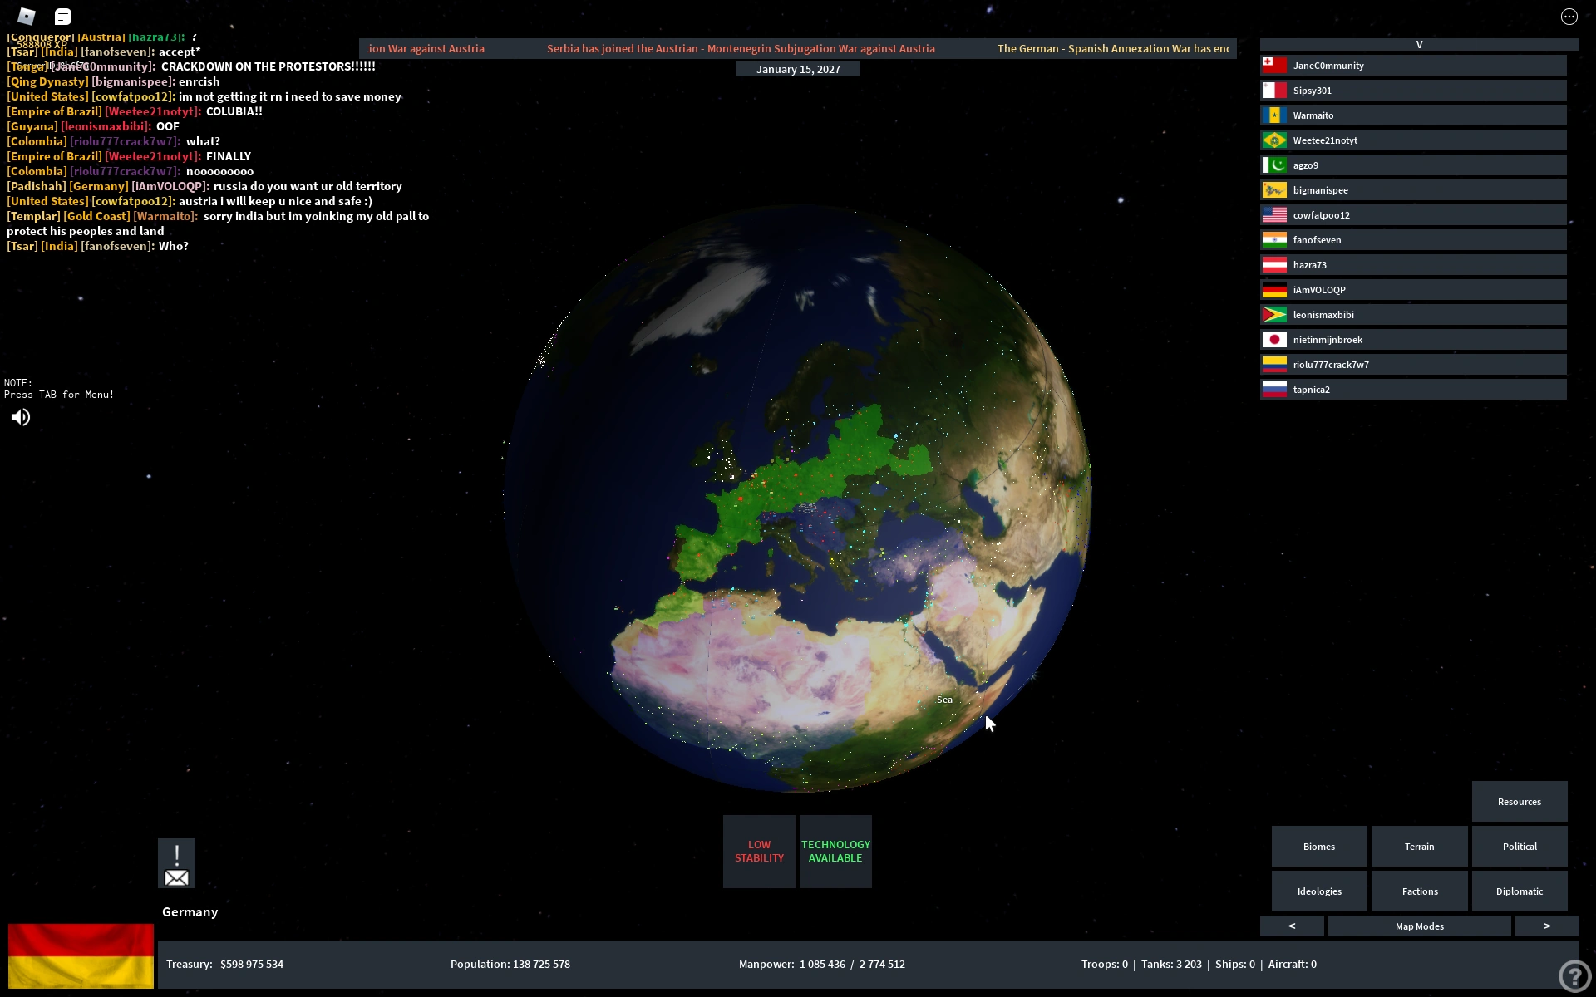Screen dimensions: 1596x997
Task: Click the Germany flag image
Action: coord(81,955)
